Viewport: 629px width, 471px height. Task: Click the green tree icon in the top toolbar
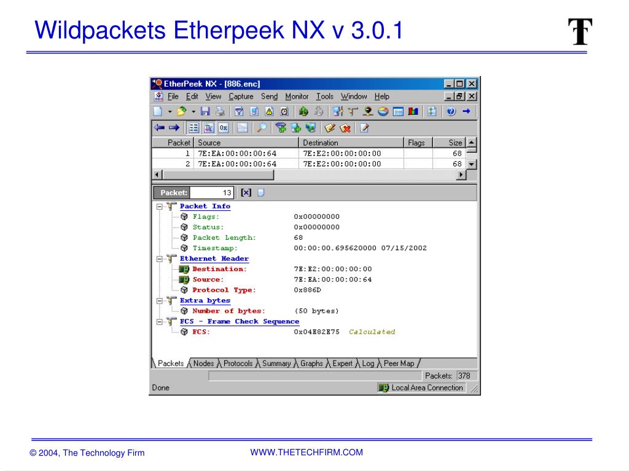coord(303,112)
